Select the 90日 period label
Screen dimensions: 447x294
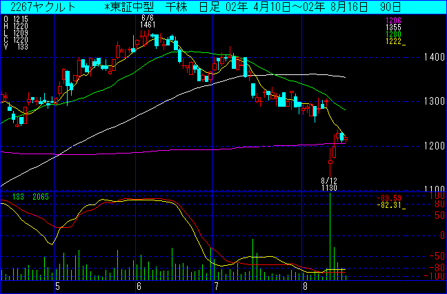click(390, 7)
